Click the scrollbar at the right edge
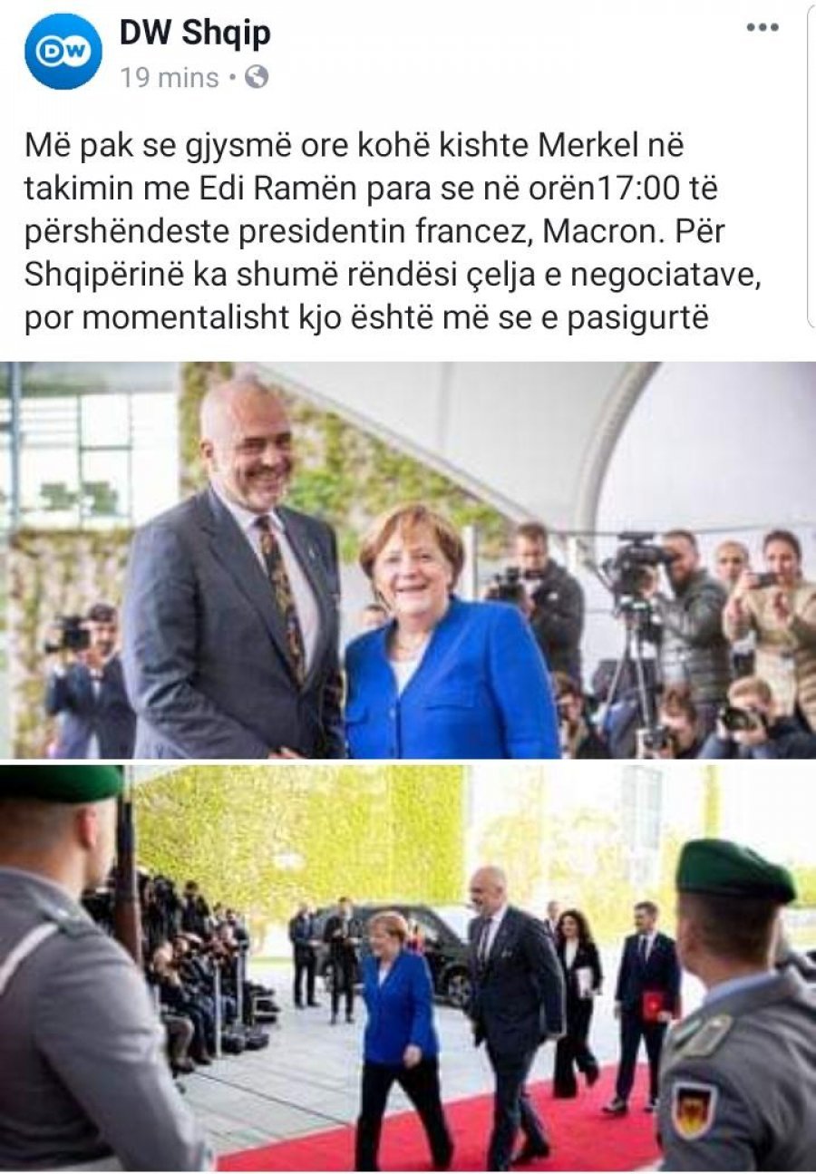The image size is (816, 1174). pyautogui.click(x=811, y=163)
